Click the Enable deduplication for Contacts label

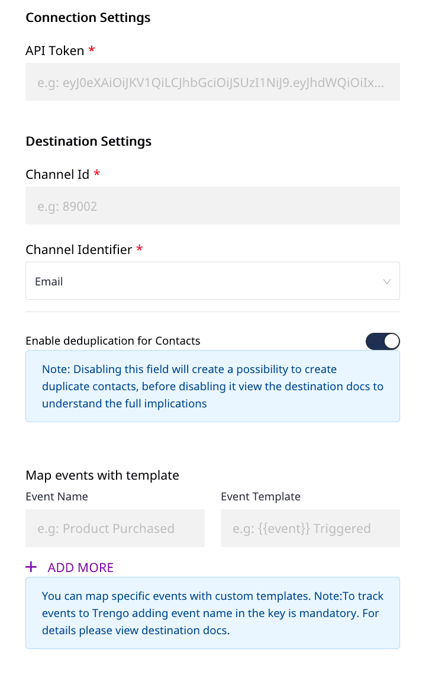pyautogui.click(x=113, y=341)
